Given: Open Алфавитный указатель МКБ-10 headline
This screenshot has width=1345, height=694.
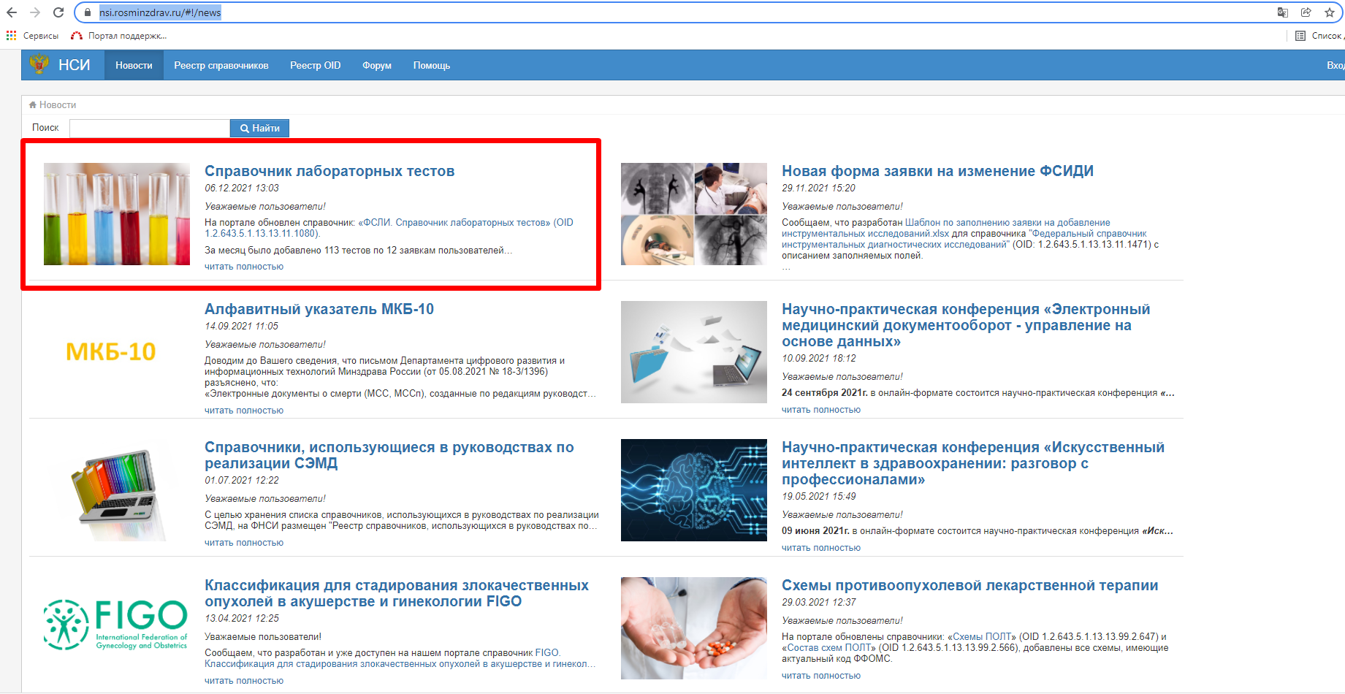Looking at the screenshot, I should click(319, 309).
